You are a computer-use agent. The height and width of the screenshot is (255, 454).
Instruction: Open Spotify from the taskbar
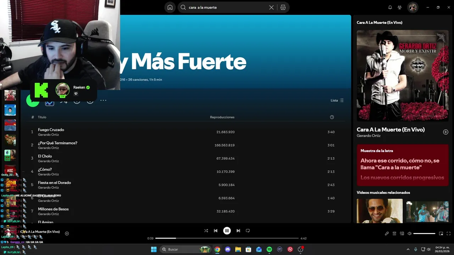click(269, 249)
